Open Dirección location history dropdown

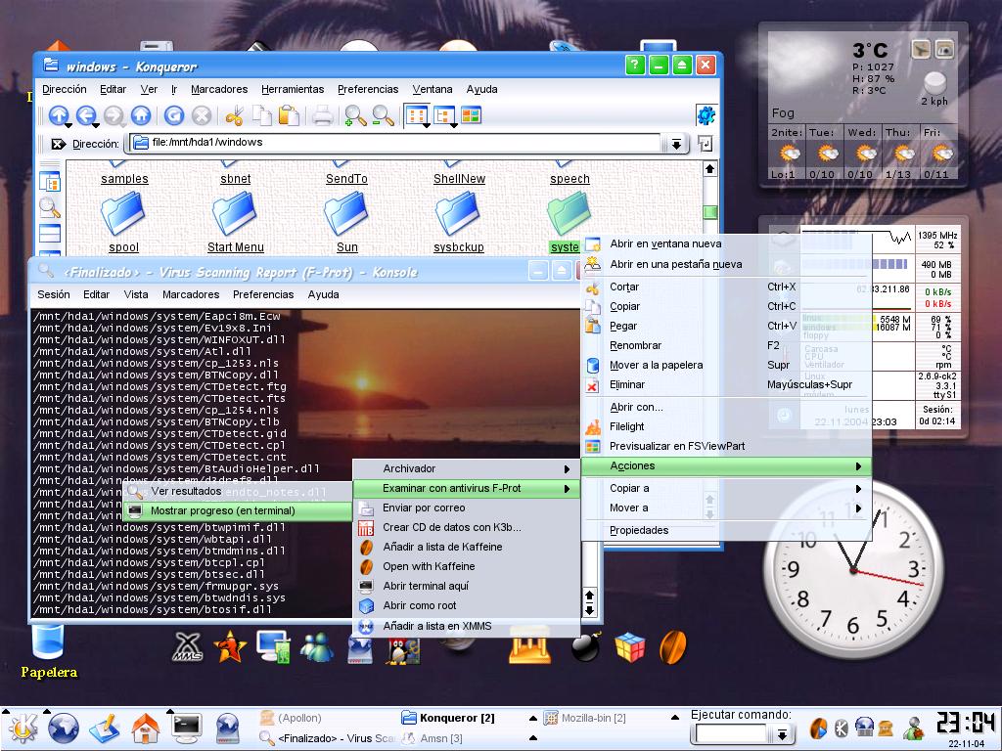click(x=676, y=145)
